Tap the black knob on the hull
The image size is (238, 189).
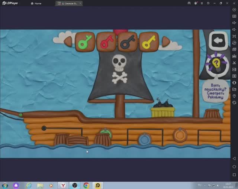(x=44, y=128)
